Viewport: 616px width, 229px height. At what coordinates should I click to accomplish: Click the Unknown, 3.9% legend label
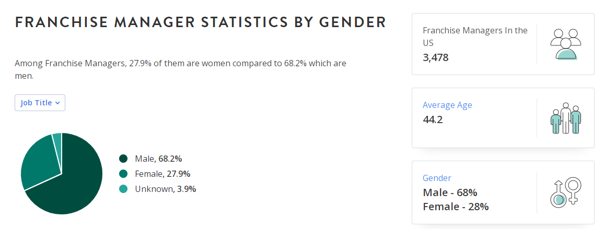(x=166, y=189)
